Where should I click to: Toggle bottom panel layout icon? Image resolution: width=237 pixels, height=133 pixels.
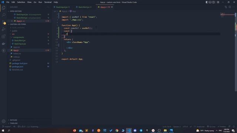point(210,2)
